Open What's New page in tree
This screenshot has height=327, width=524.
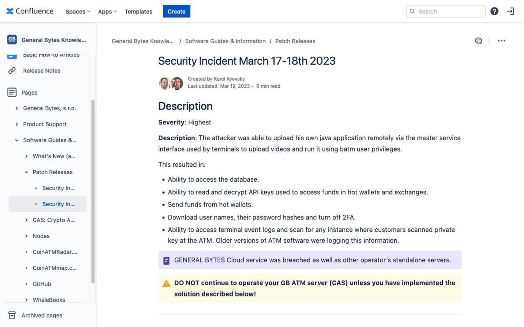tap(55, 156)
